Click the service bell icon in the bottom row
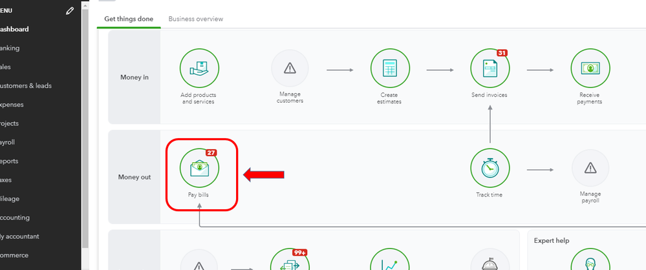 [490, 259]
